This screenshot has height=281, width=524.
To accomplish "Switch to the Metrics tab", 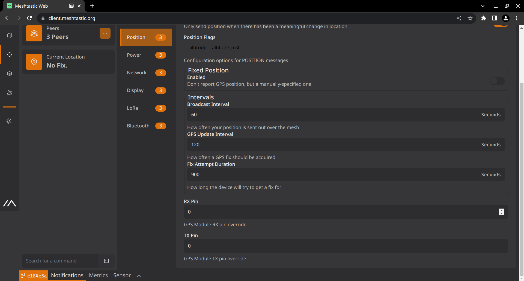I will [98, 275].
